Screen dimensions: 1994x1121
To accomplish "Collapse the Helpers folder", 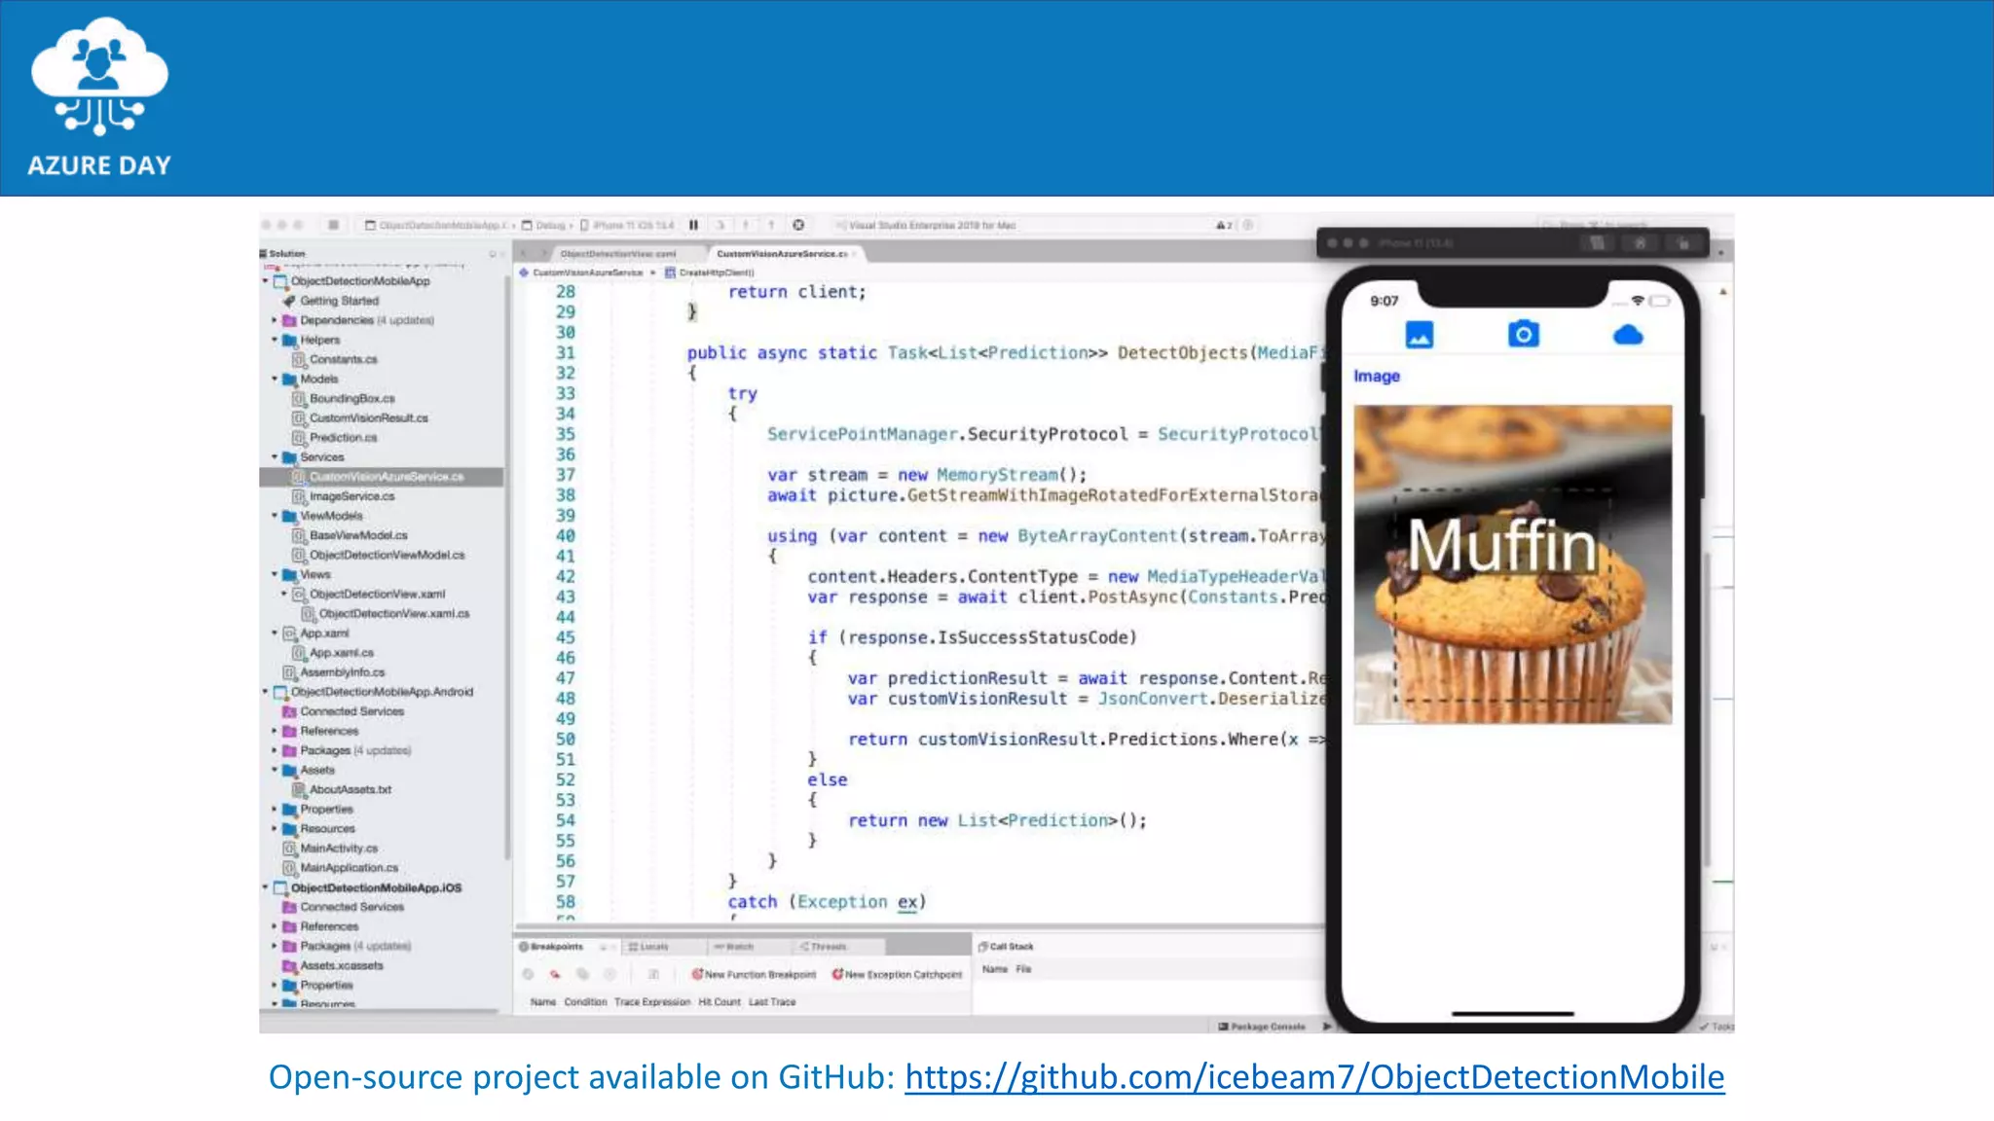I will point(274,340).
